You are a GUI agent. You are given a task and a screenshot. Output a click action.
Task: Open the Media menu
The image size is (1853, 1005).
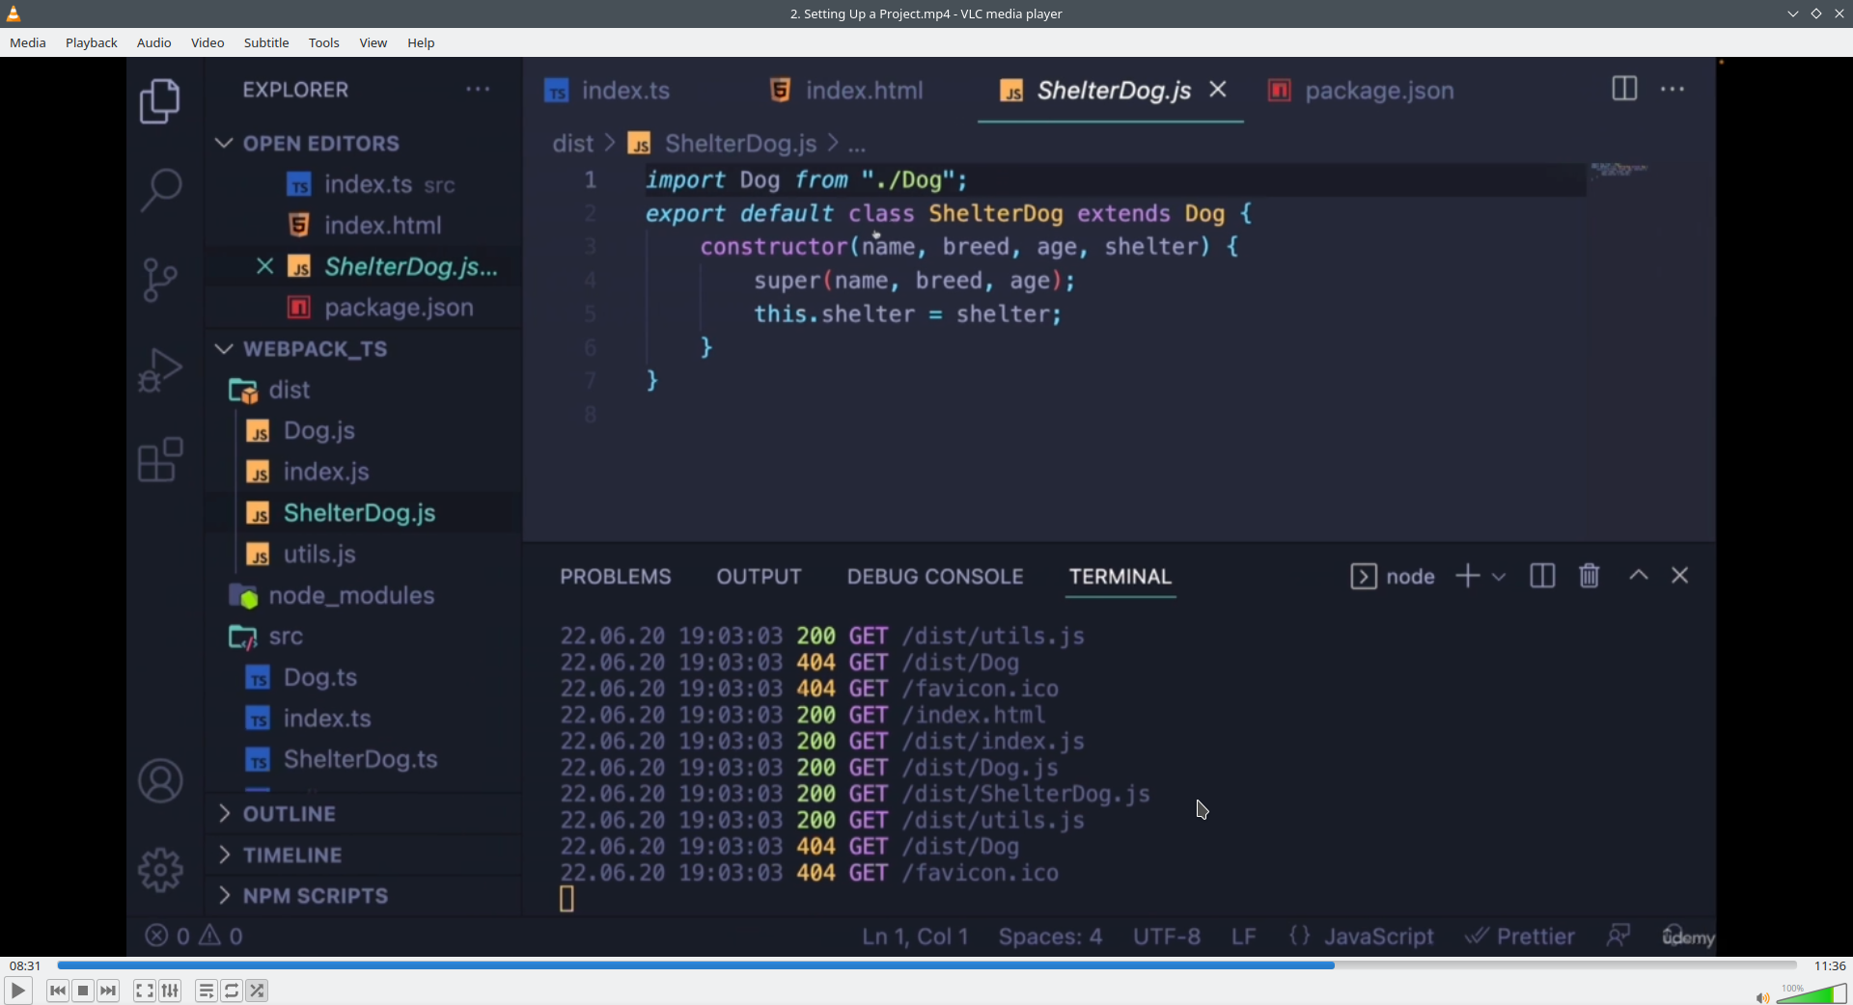(28, 42)
